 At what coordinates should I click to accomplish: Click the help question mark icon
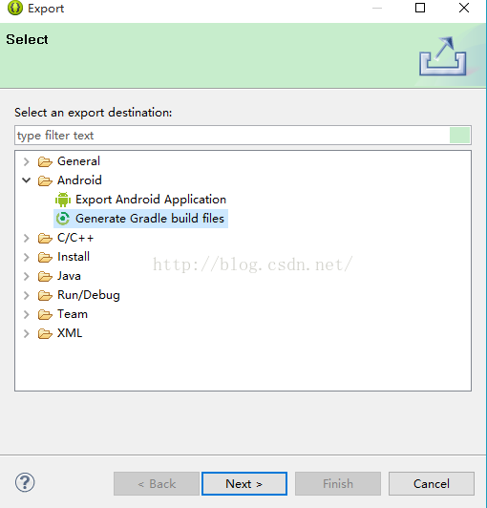click(x=25, y=482)
